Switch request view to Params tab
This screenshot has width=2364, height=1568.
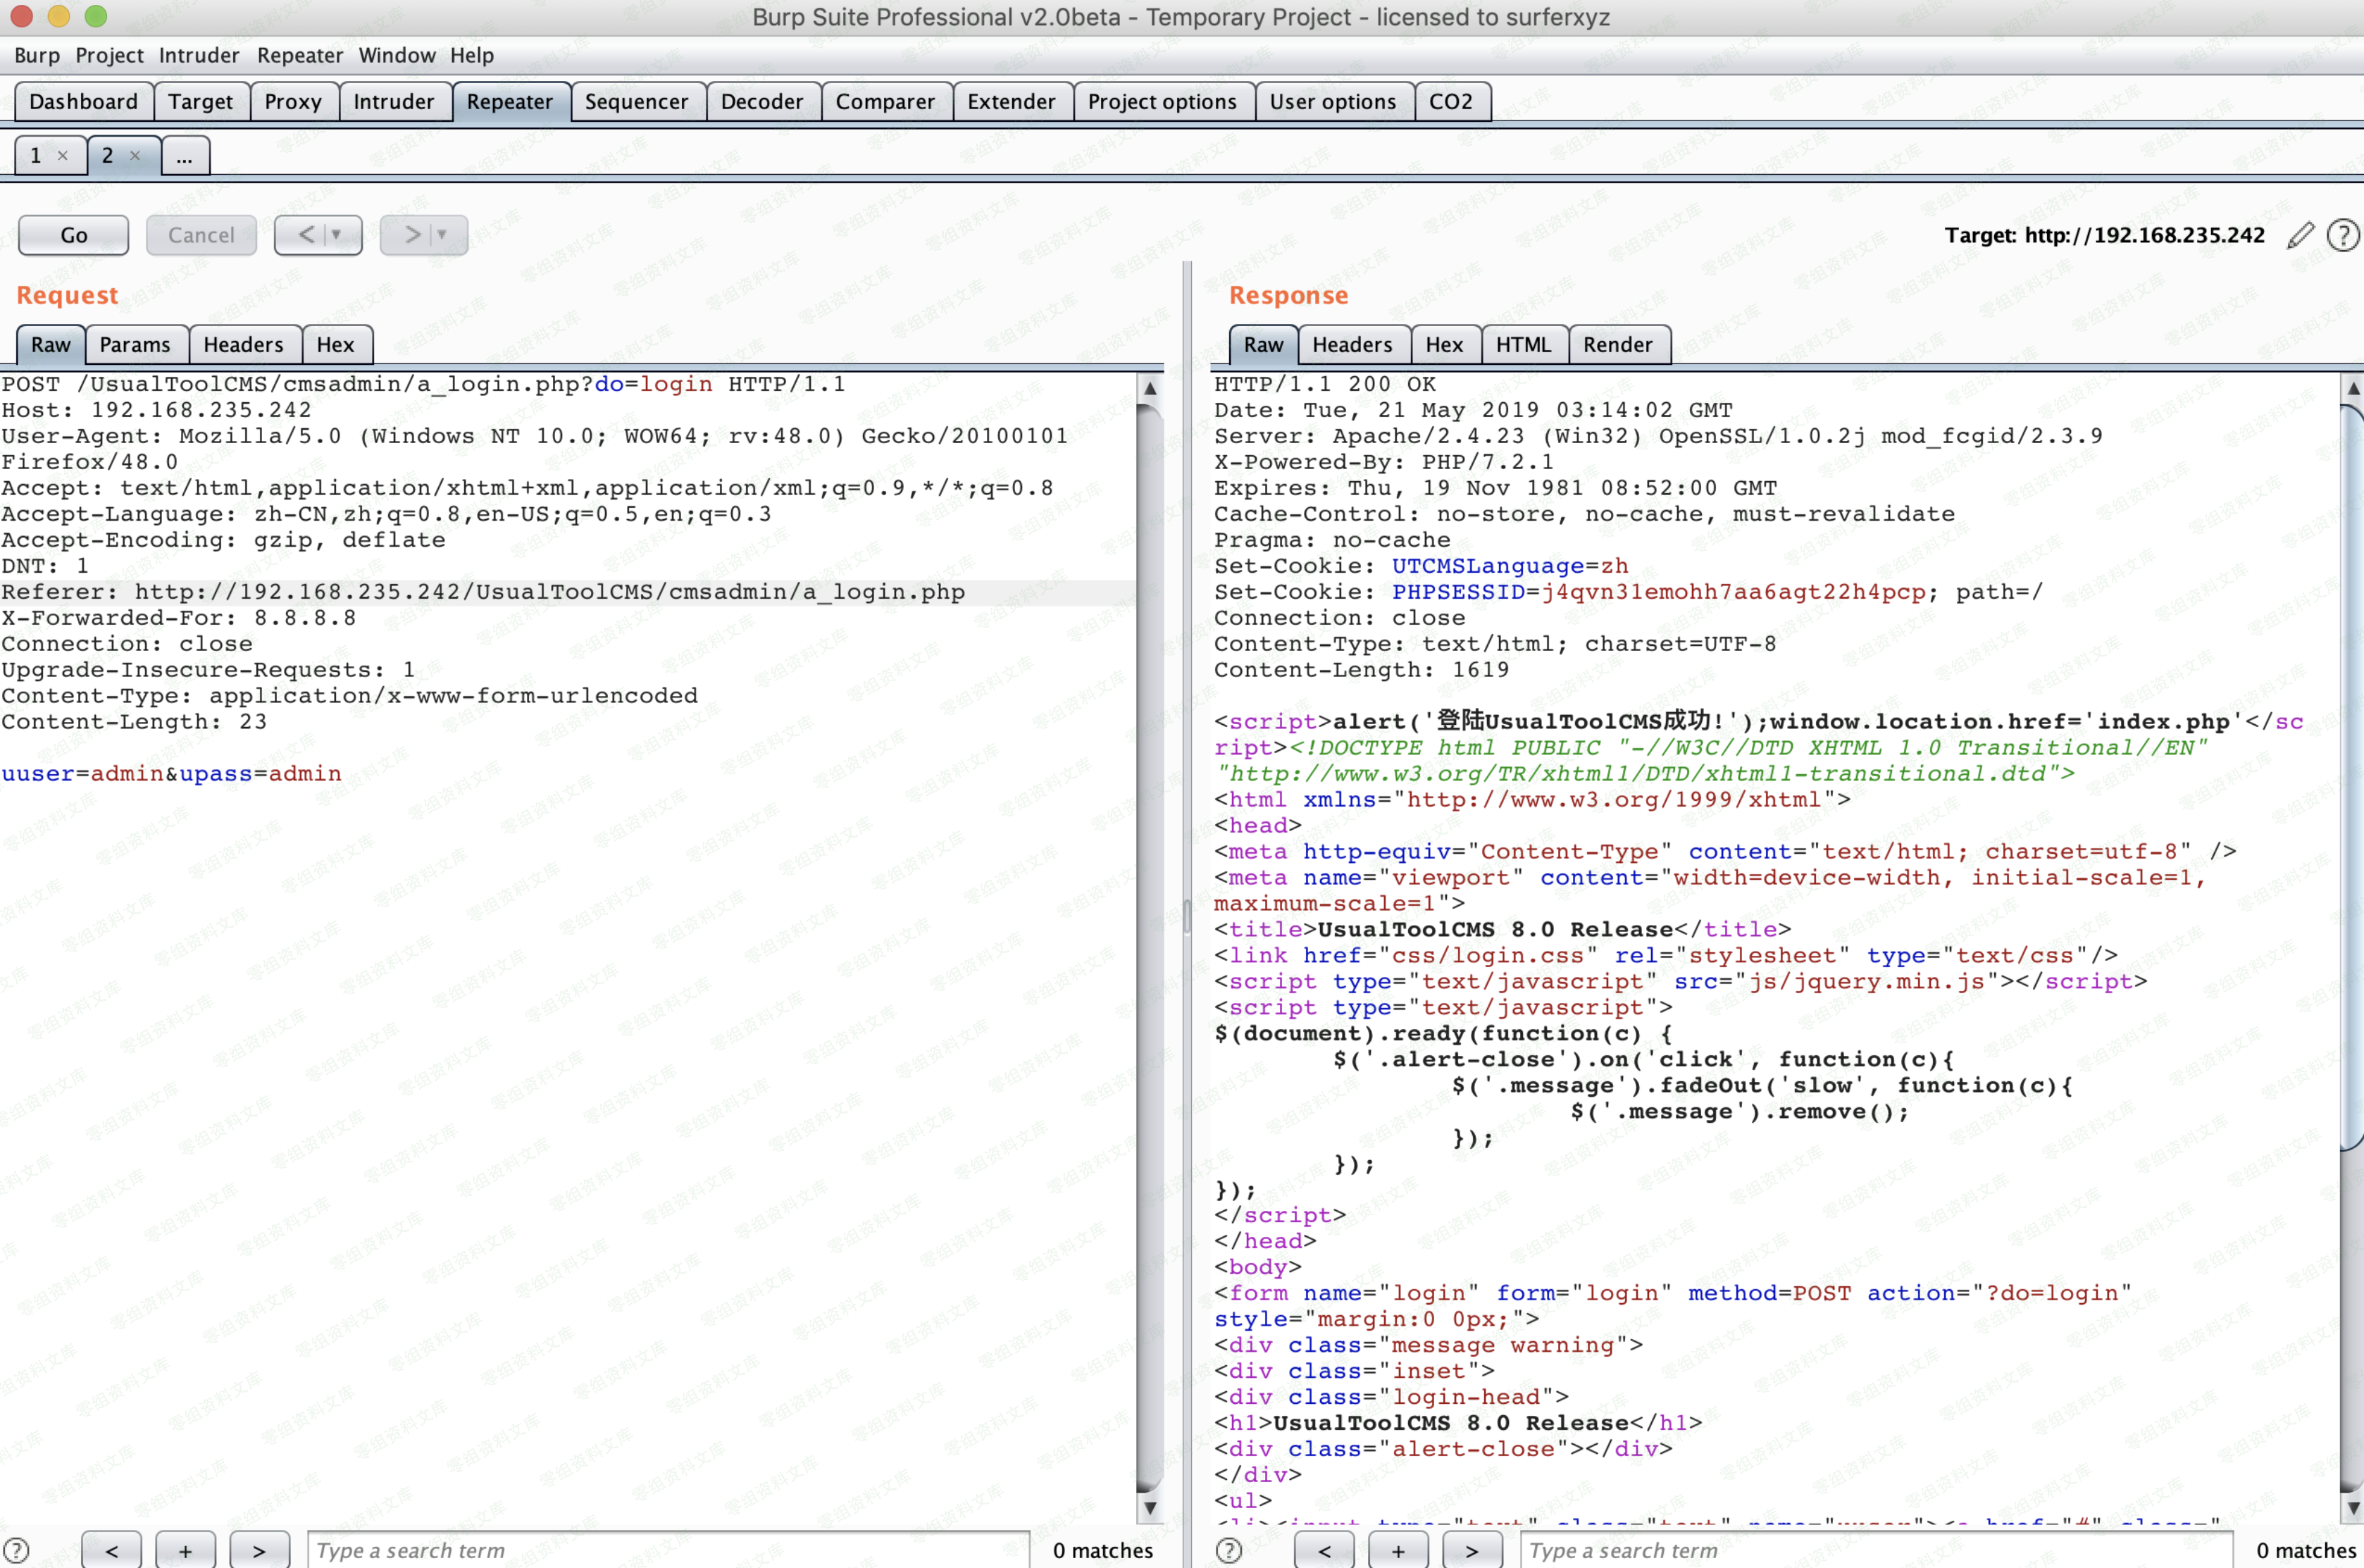point(135,344)
